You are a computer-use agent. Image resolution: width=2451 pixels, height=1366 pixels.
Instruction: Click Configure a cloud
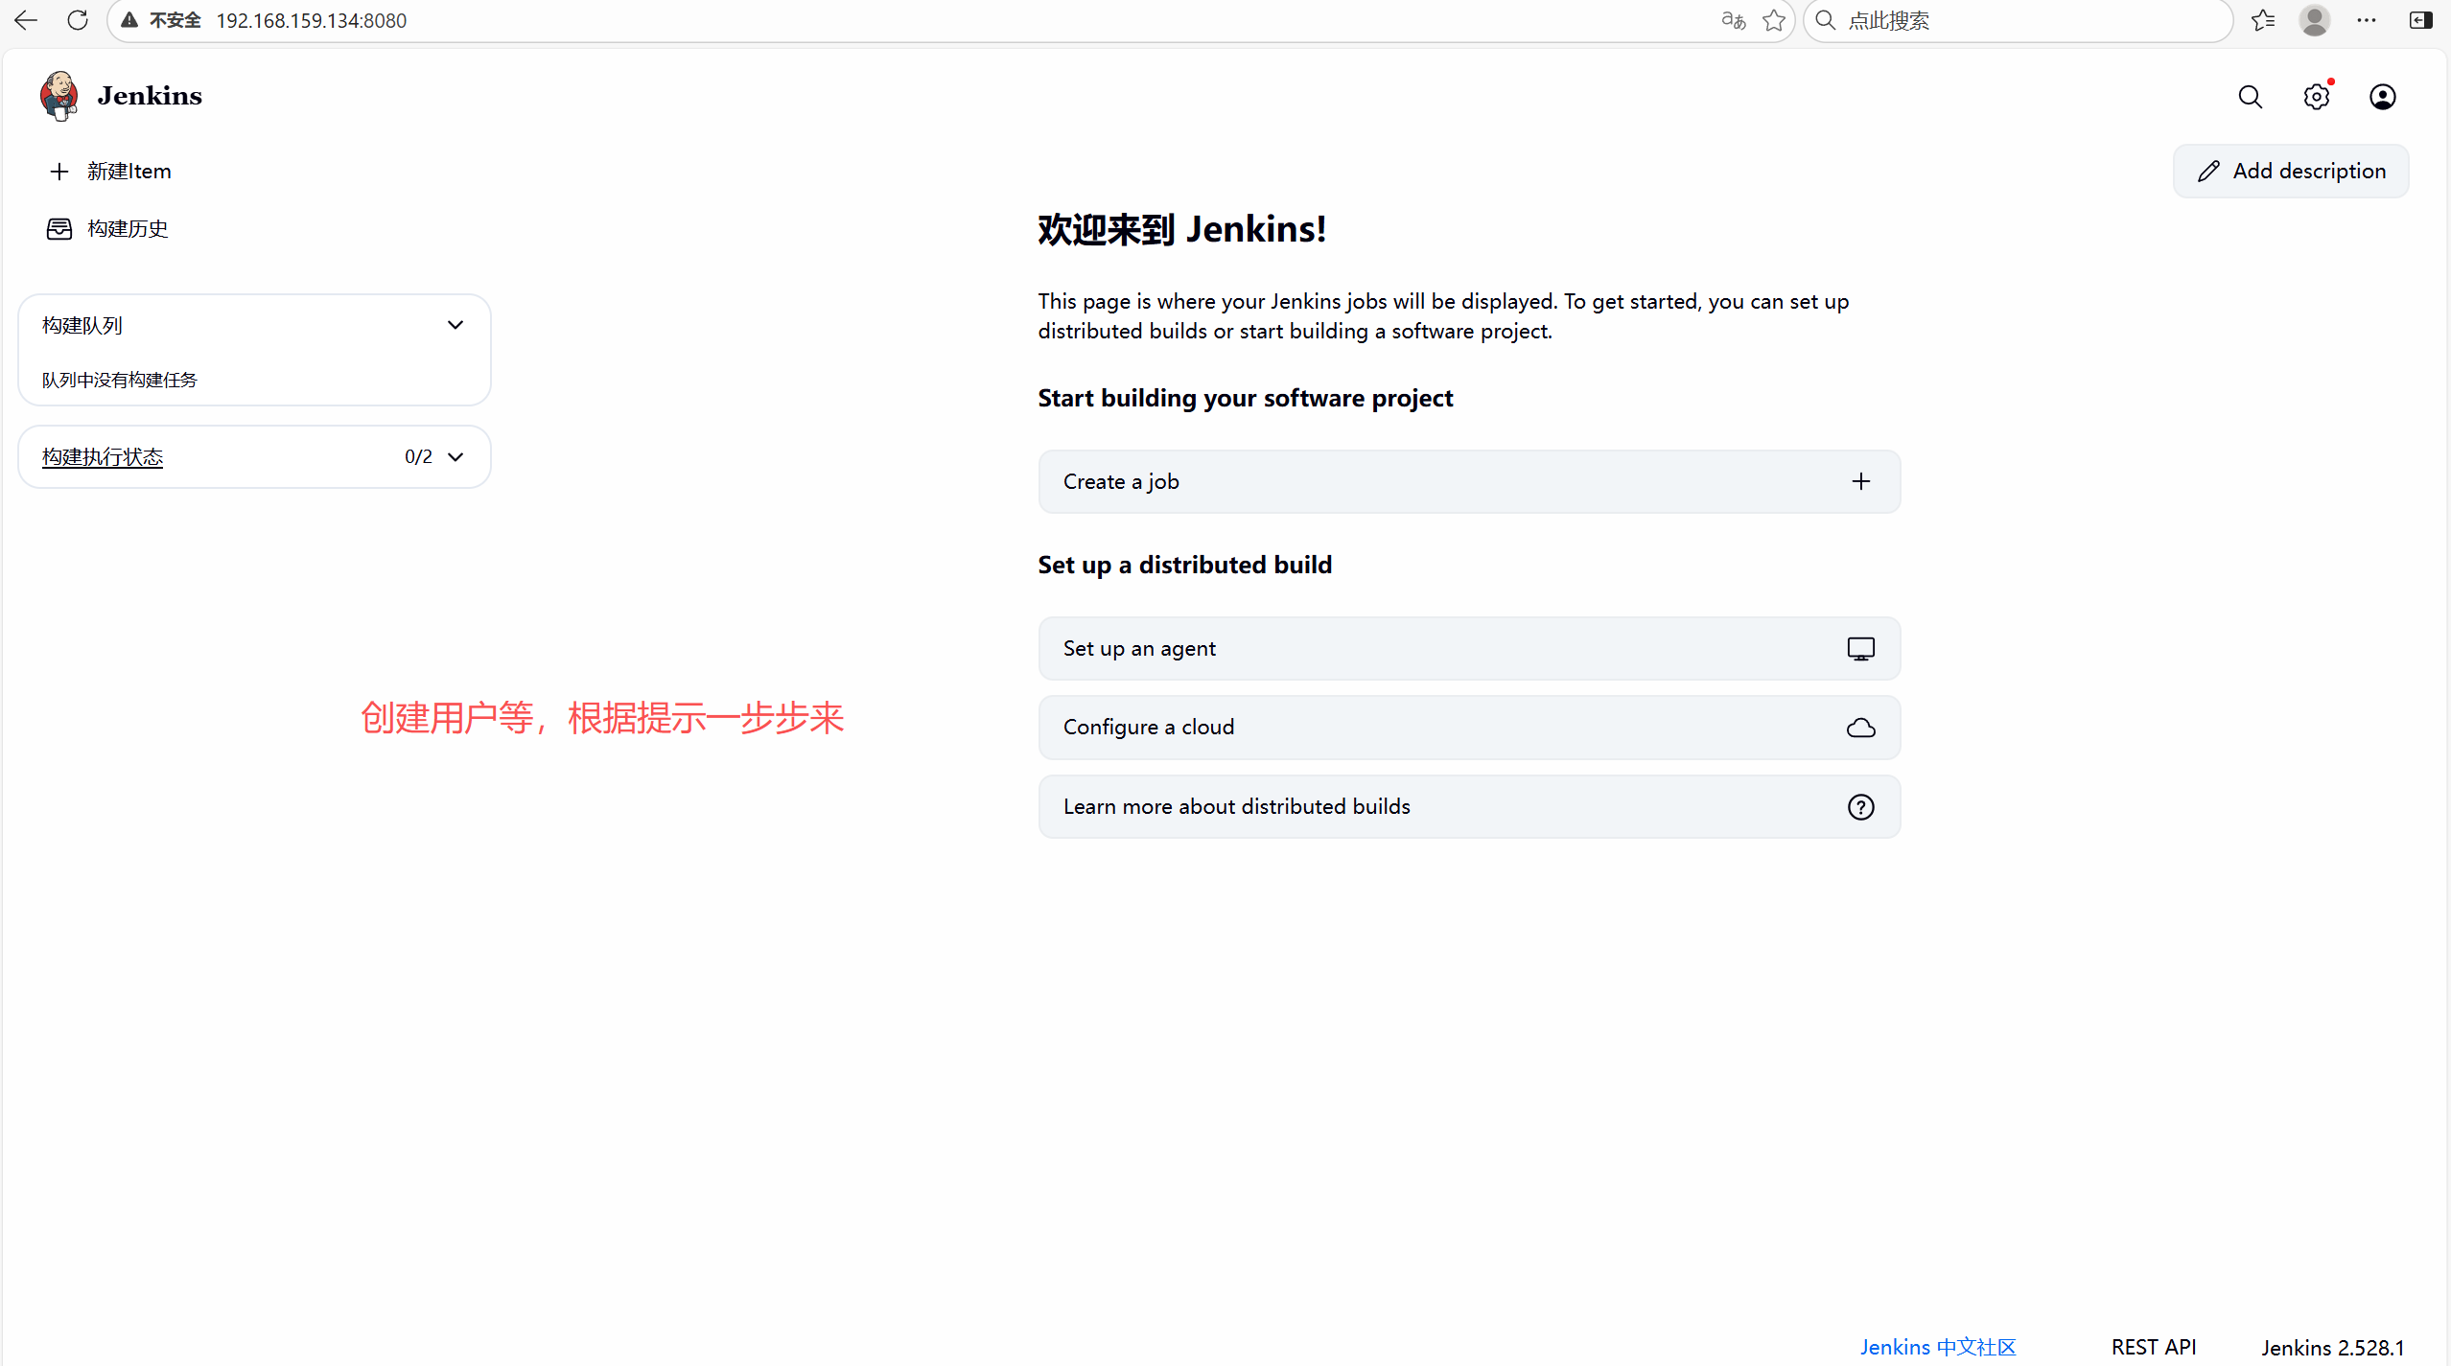(x=1468, y=728)
